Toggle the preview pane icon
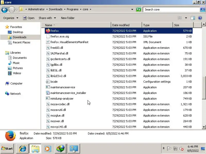Viewport: 206px width, 154px height. coord(193,18)
